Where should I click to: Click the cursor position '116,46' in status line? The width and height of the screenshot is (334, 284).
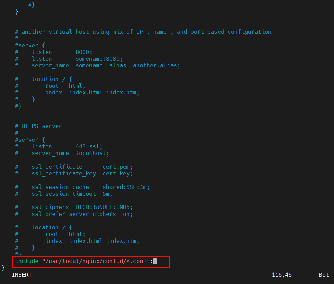(x=282, y=275)
